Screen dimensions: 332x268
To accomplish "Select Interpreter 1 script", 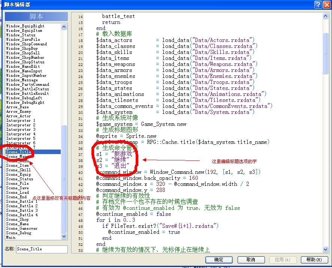I will pyautogui.click(x=21, y=121).
